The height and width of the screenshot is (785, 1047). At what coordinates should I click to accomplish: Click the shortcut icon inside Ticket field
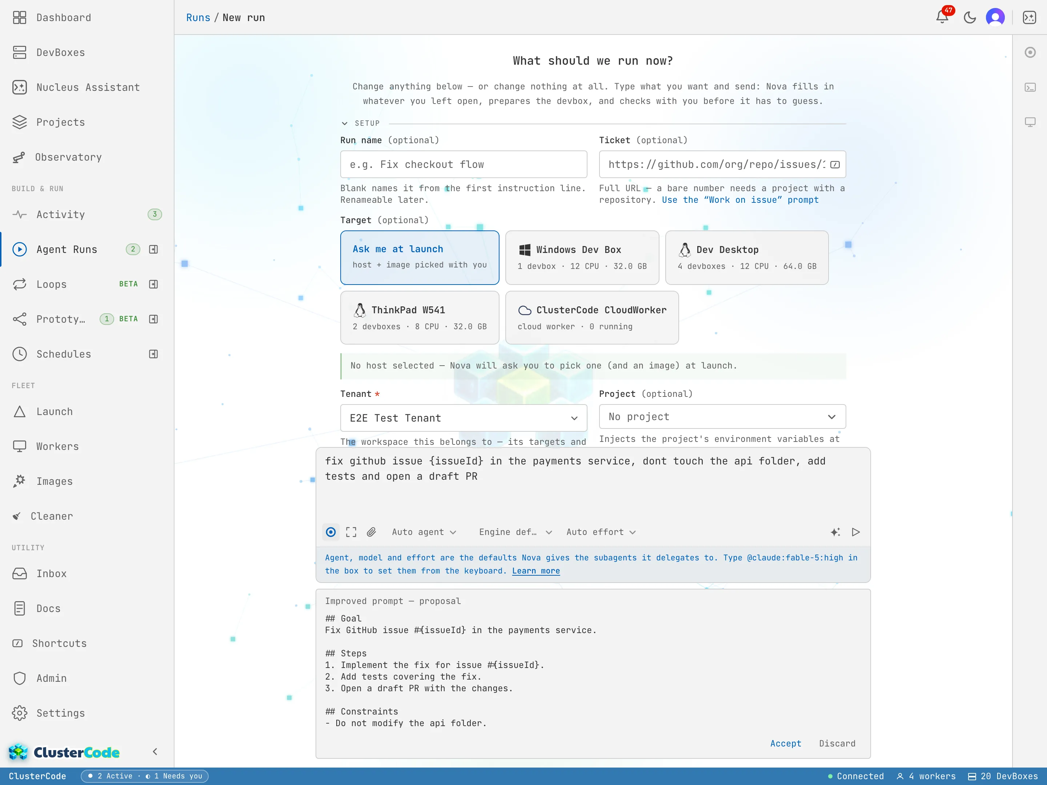coord(835,165)
